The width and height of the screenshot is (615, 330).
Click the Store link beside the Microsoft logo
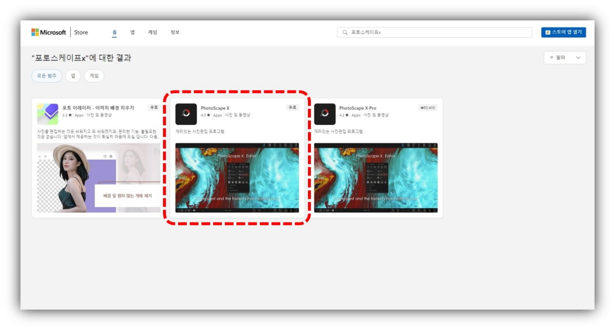click(81, 33)
